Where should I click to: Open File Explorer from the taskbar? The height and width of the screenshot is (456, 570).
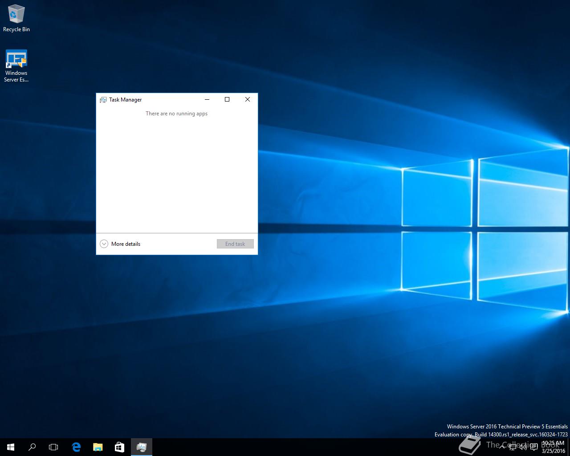98,447
